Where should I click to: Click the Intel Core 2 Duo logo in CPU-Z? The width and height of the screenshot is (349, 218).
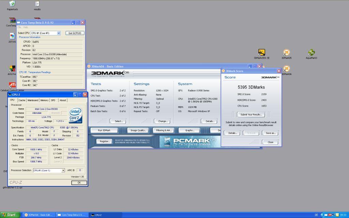(76, 115)
